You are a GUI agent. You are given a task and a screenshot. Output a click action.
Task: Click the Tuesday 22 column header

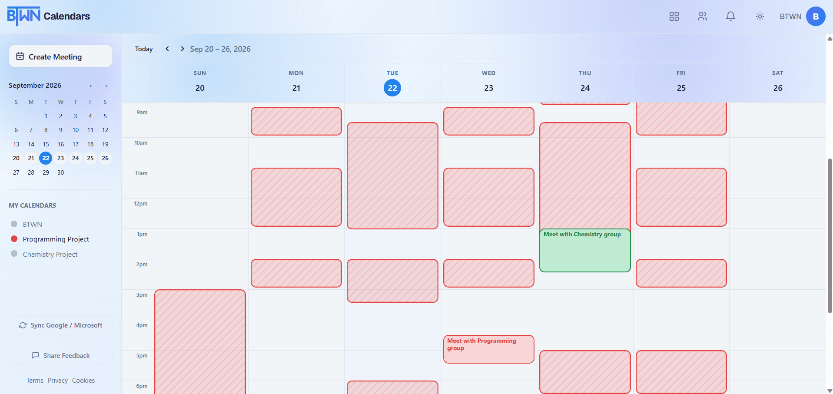392,83
